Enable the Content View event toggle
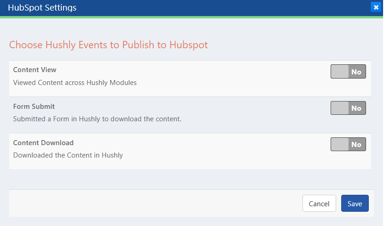 [x=348, y=72]
